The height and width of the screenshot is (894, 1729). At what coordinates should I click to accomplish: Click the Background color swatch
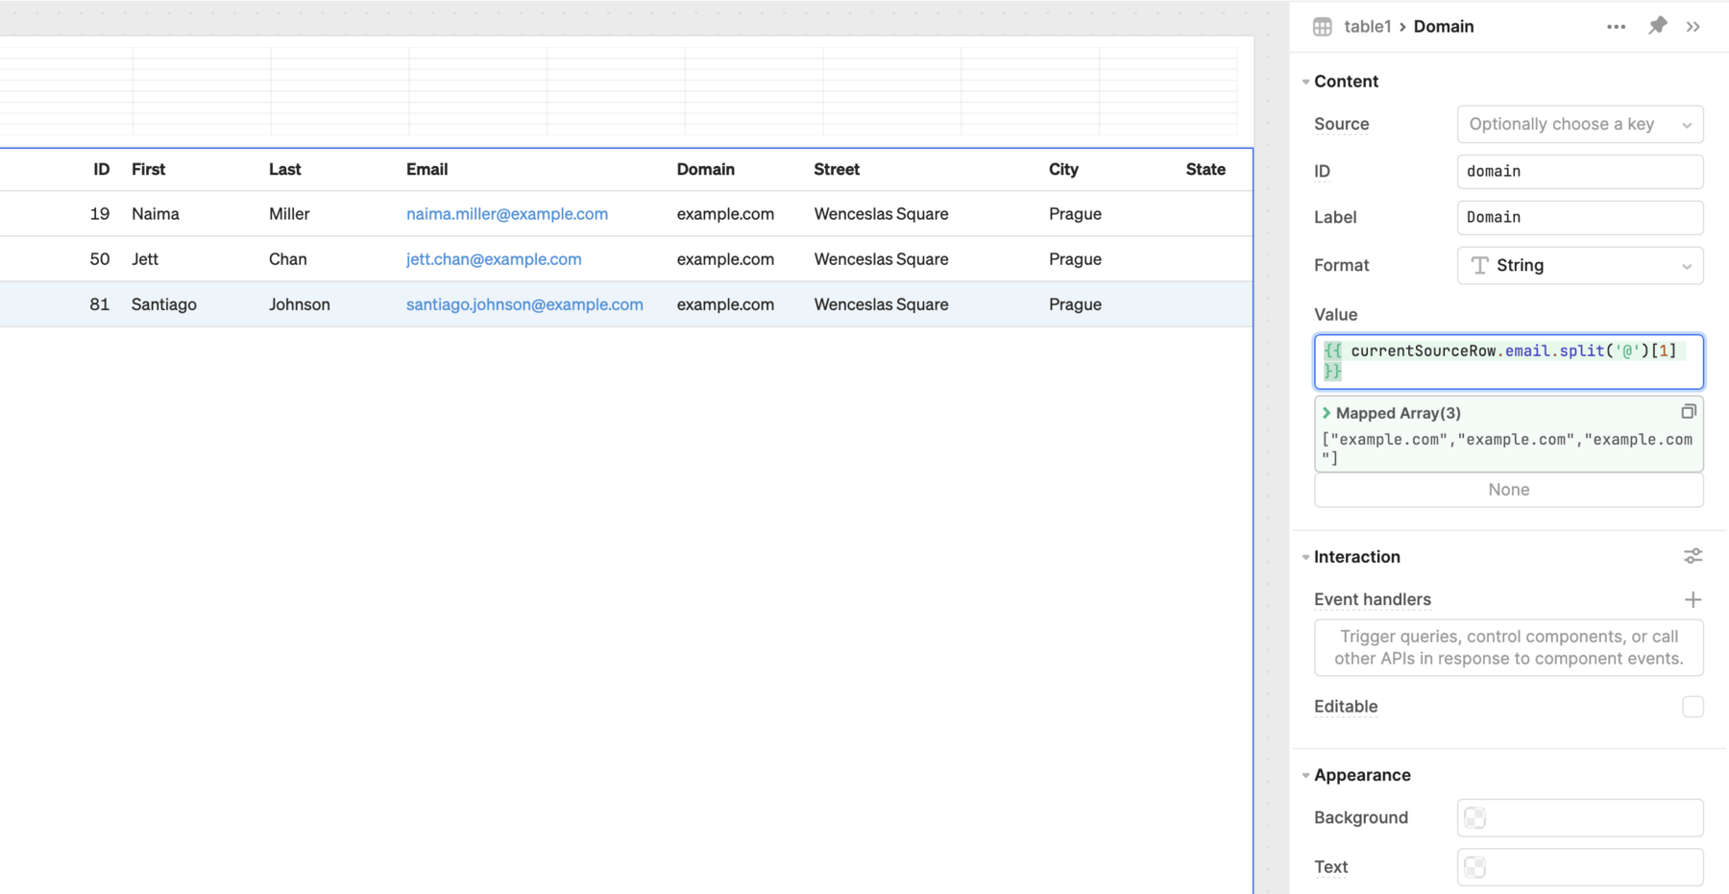point(1475,818)
